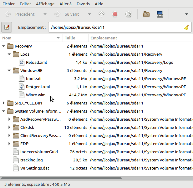Image resolution: width=193 pixels, height=188 pixels.
Task: Open the Favoris menu
Action: coord(83,4)
